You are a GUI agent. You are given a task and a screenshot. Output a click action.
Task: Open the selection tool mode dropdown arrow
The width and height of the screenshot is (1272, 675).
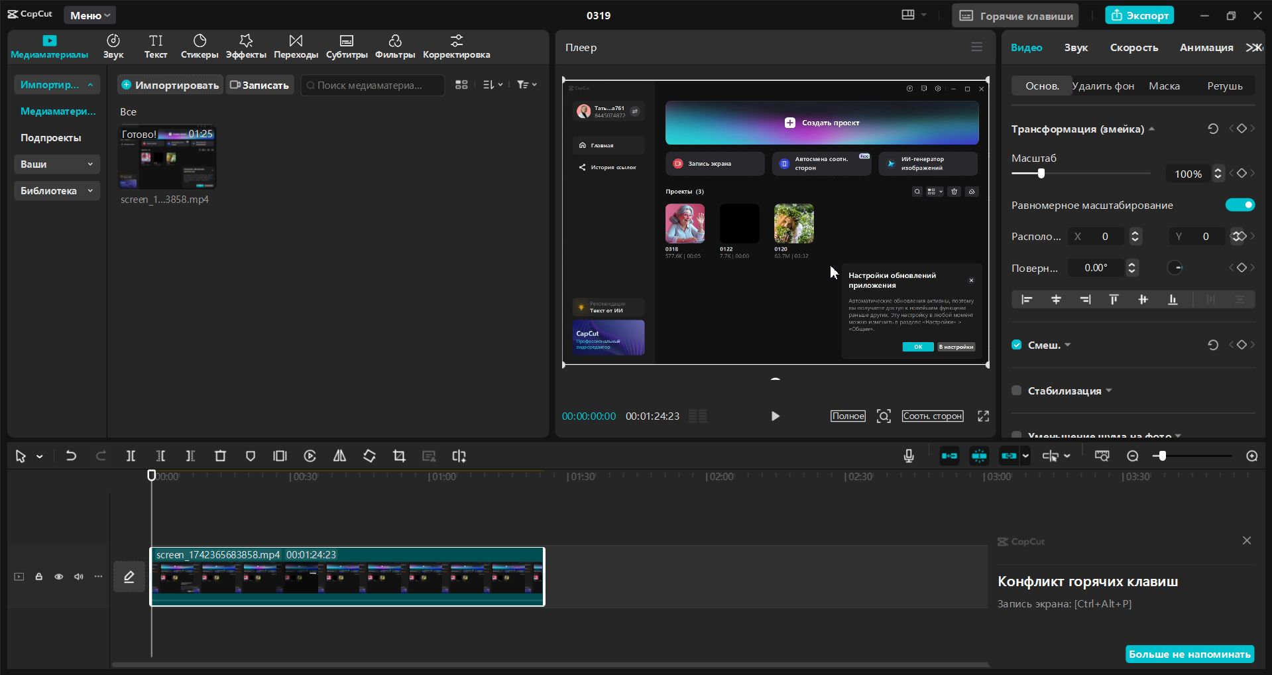pos(40,456)
